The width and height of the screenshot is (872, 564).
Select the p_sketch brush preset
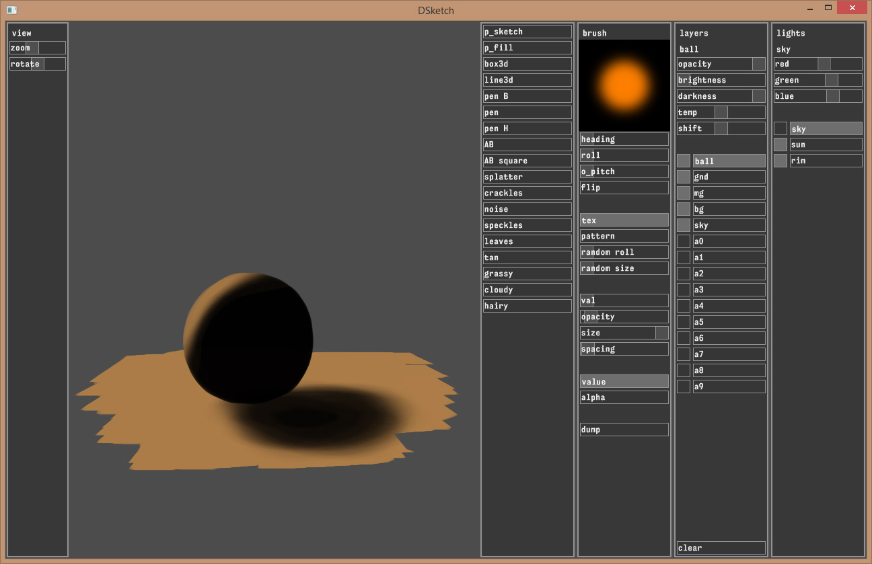pos(527,32)
